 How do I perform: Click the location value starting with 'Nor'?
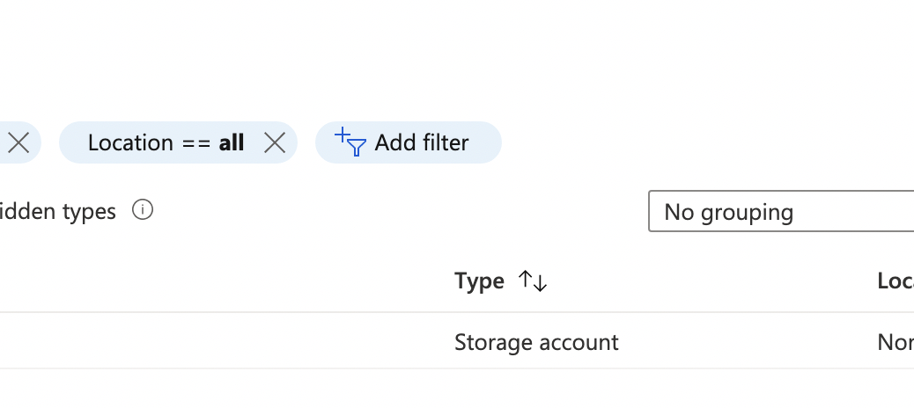click(x=896, y=342)
